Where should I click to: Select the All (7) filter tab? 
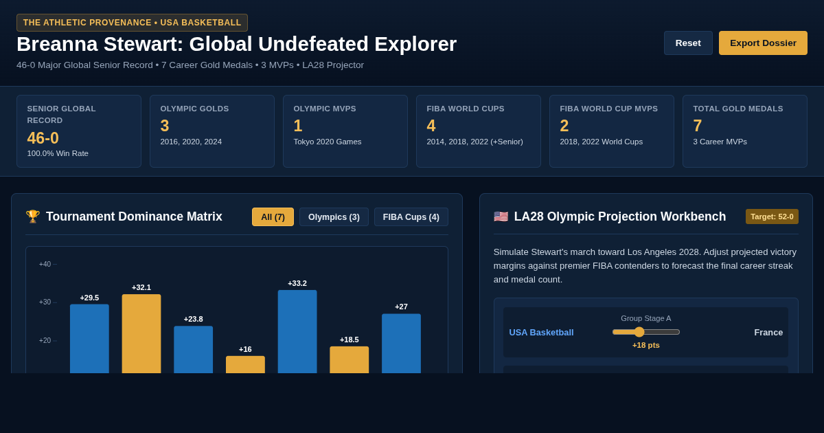click(x=273, y=217)
